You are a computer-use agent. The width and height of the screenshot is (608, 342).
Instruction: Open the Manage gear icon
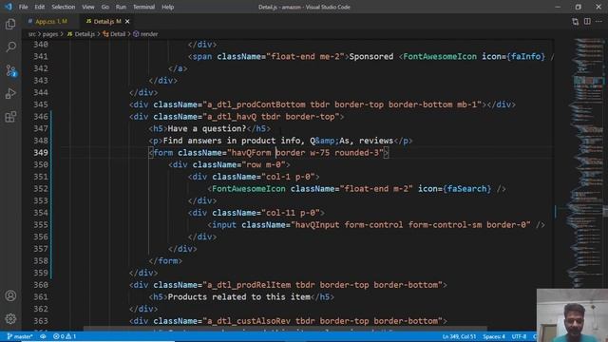tap(10, 319)
